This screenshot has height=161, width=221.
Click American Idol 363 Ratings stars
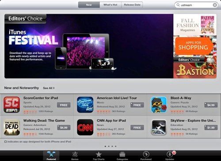click(103, 112)
